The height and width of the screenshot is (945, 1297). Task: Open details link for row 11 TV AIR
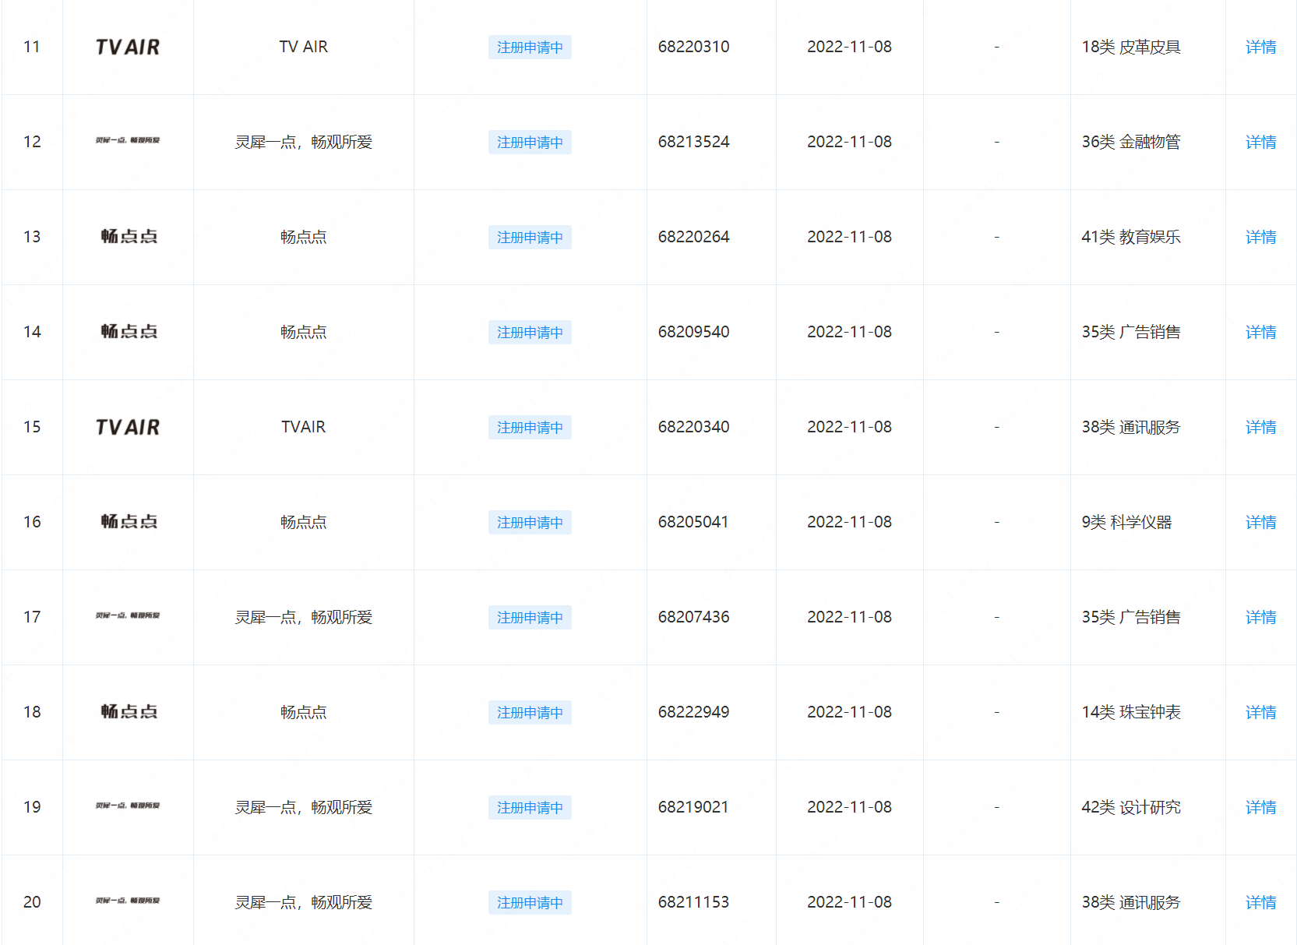1260,48
